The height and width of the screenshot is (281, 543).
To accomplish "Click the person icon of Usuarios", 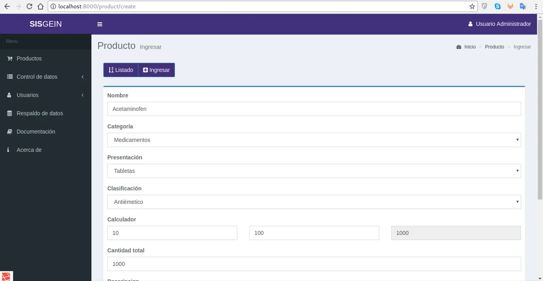I will [9, 95].
